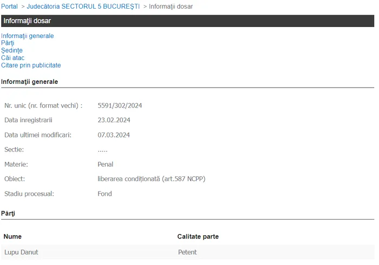Jump to Informații generale anchor link

[x=27, y=36]
